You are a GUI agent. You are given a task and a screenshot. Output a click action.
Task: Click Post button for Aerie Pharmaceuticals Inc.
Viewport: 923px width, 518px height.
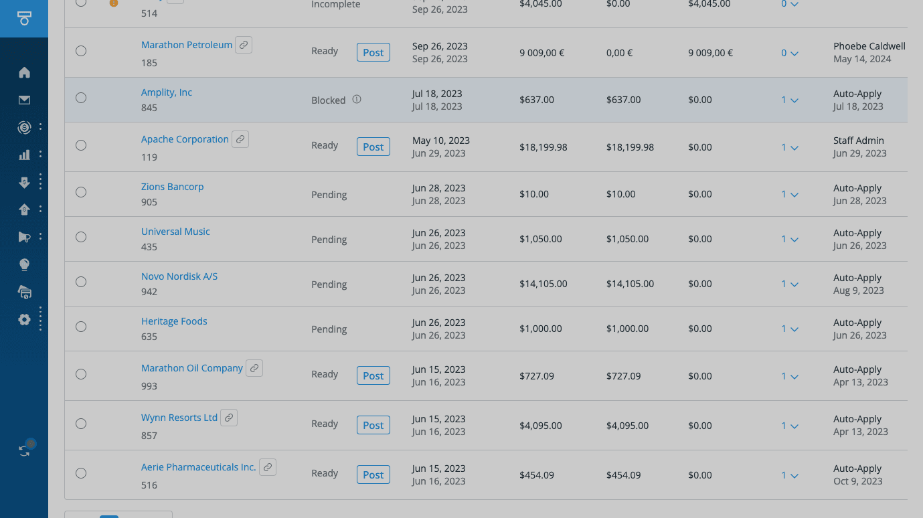pos(373,474)
